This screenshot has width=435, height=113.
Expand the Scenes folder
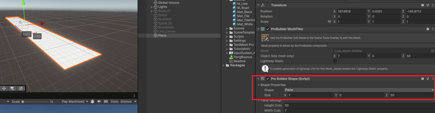point(227,28)
